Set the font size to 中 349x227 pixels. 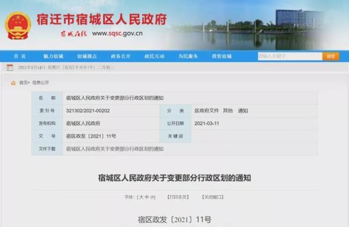[x=147, y=197]
